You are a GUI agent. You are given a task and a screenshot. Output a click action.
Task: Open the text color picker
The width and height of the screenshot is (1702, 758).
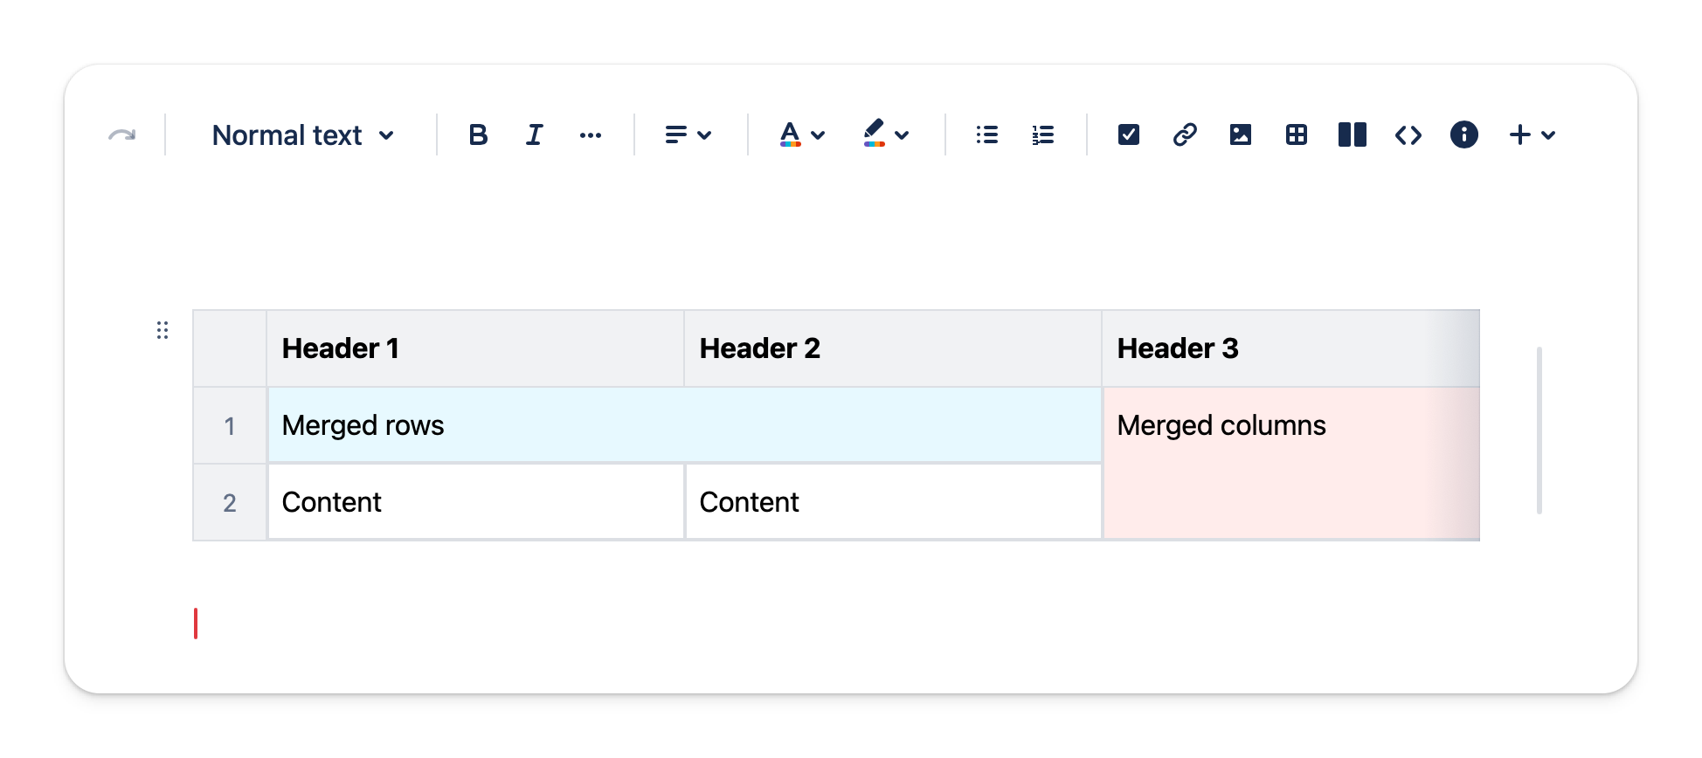point(801,135)
